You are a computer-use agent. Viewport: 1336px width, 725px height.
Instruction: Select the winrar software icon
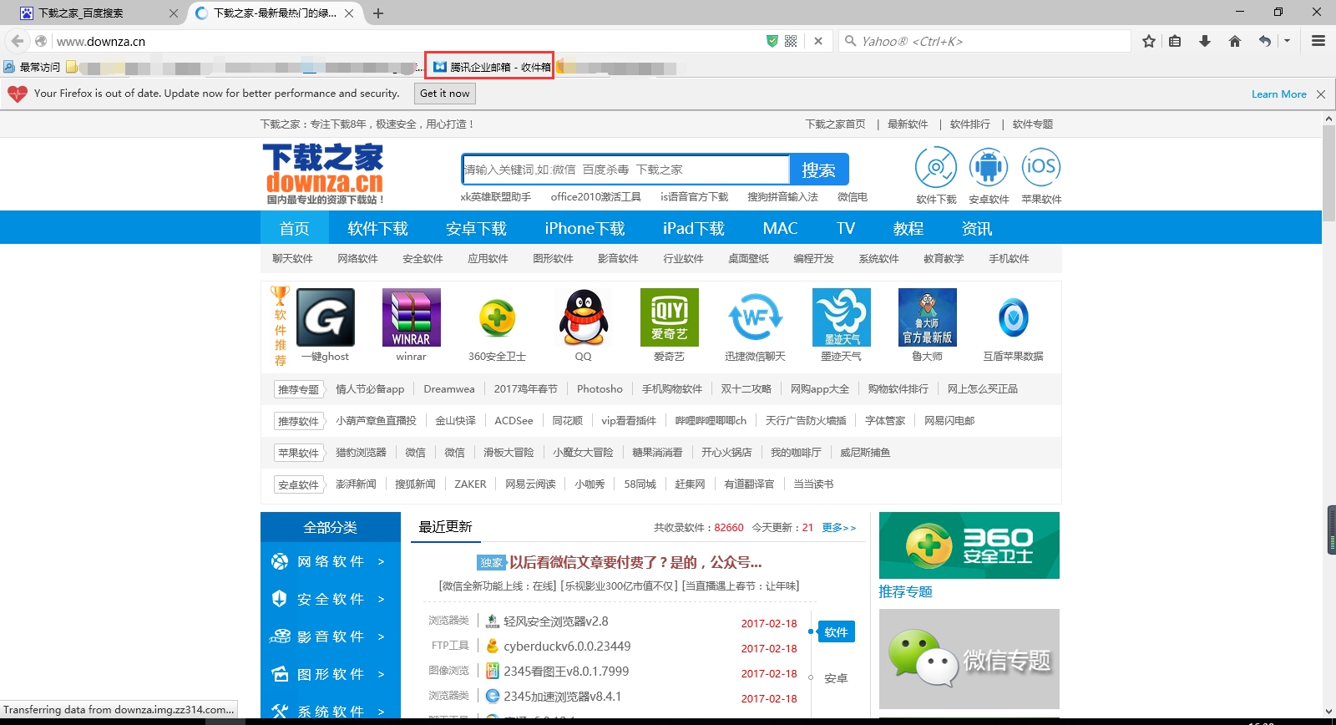[412, 317]
